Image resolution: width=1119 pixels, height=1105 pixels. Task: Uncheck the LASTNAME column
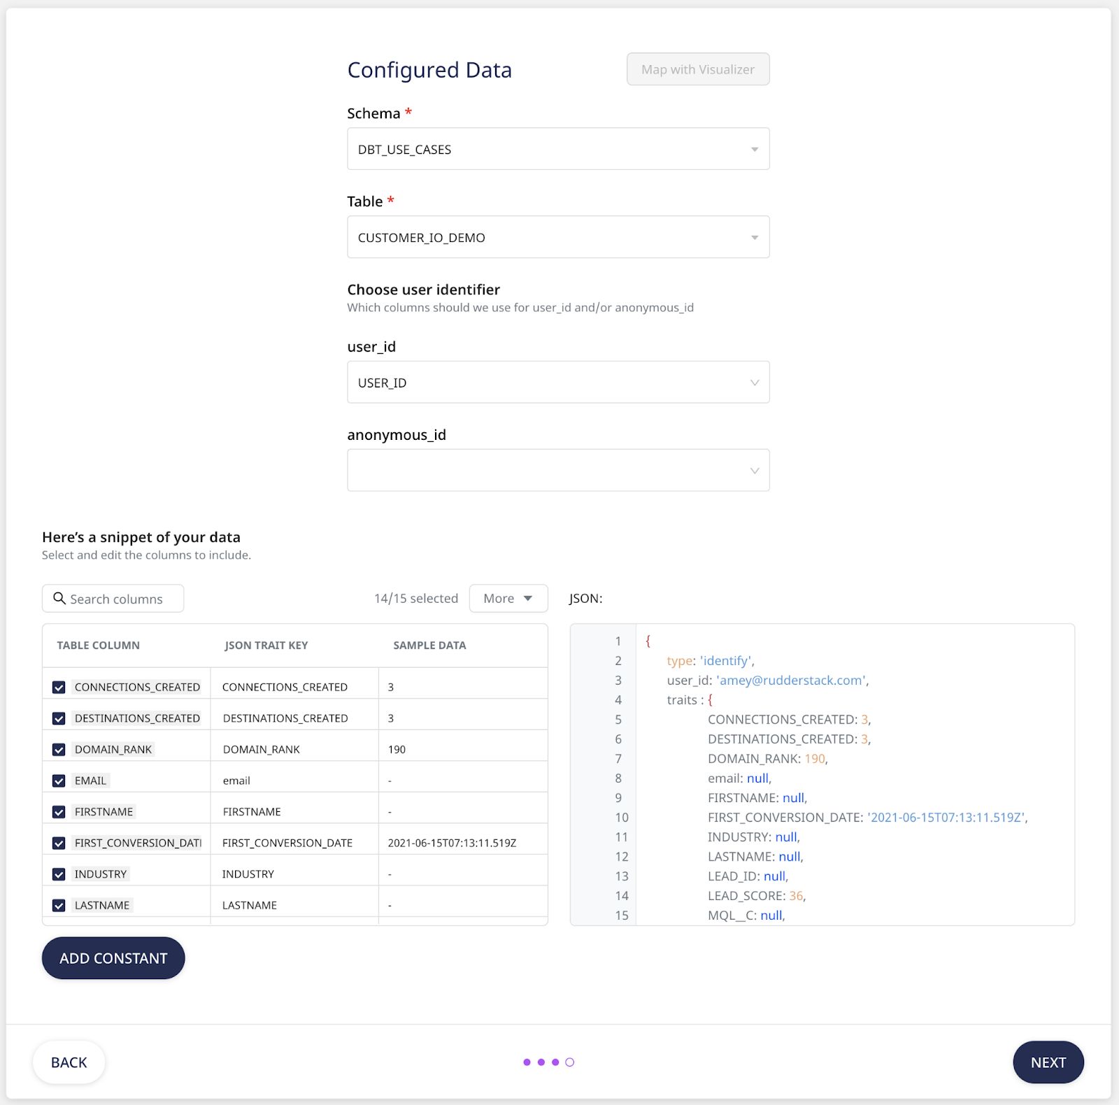58,904
